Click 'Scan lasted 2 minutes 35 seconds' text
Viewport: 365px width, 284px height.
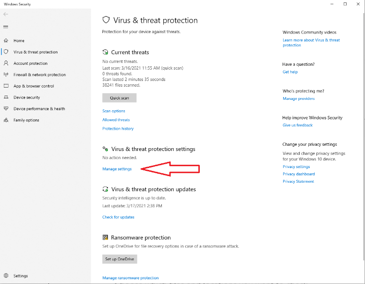(134, 80)
